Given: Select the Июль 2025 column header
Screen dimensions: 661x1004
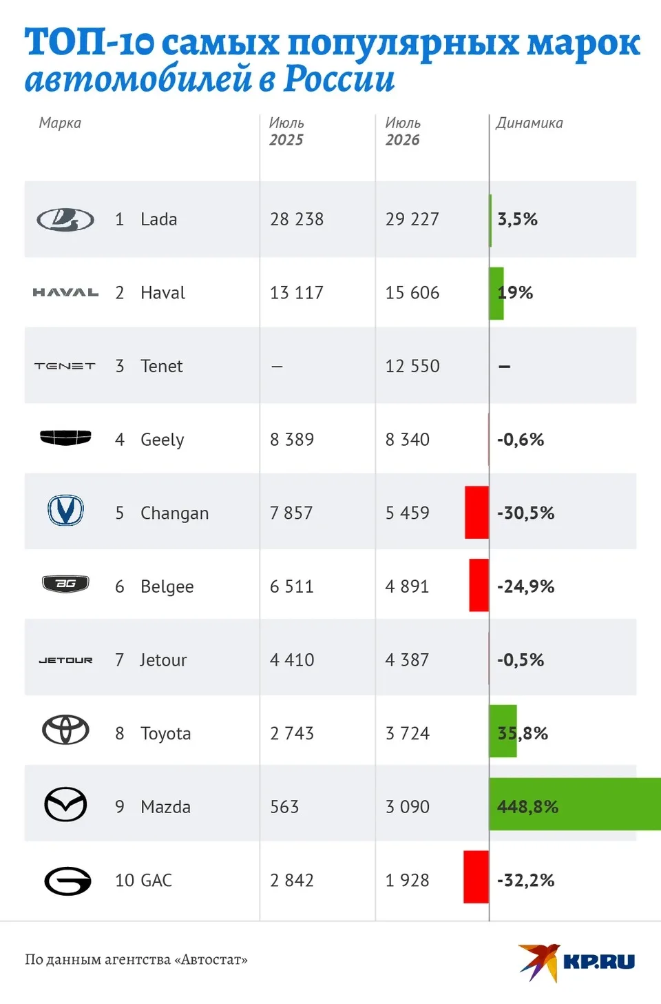Looking at the screenshot, I should pos(286,131).
